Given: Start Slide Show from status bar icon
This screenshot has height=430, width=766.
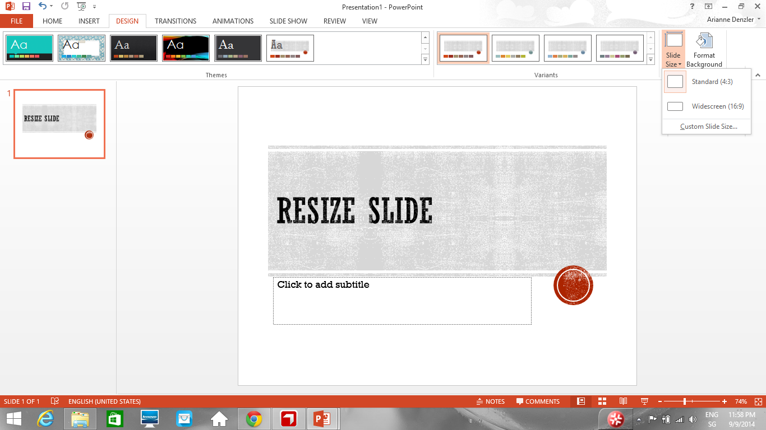Looking at the screenshot, I should pos(644,401).
